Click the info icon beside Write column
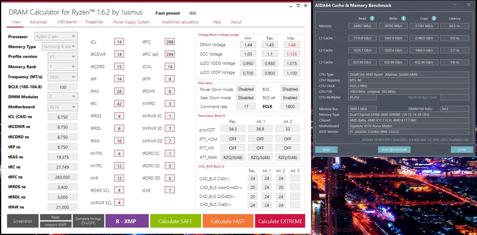The width and height of the screenshot is (477, 235). pyautogui.click(x=403, y=18)
